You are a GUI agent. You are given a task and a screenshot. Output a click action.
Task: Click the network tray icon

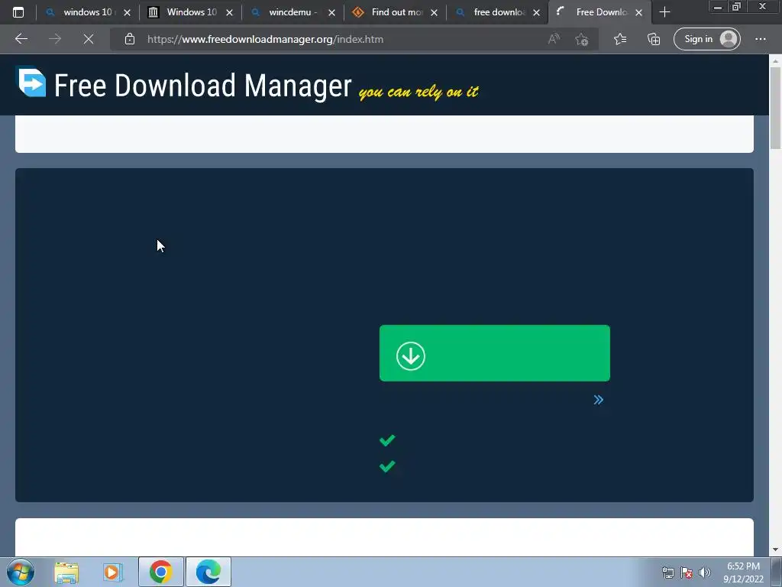(667, 572)
